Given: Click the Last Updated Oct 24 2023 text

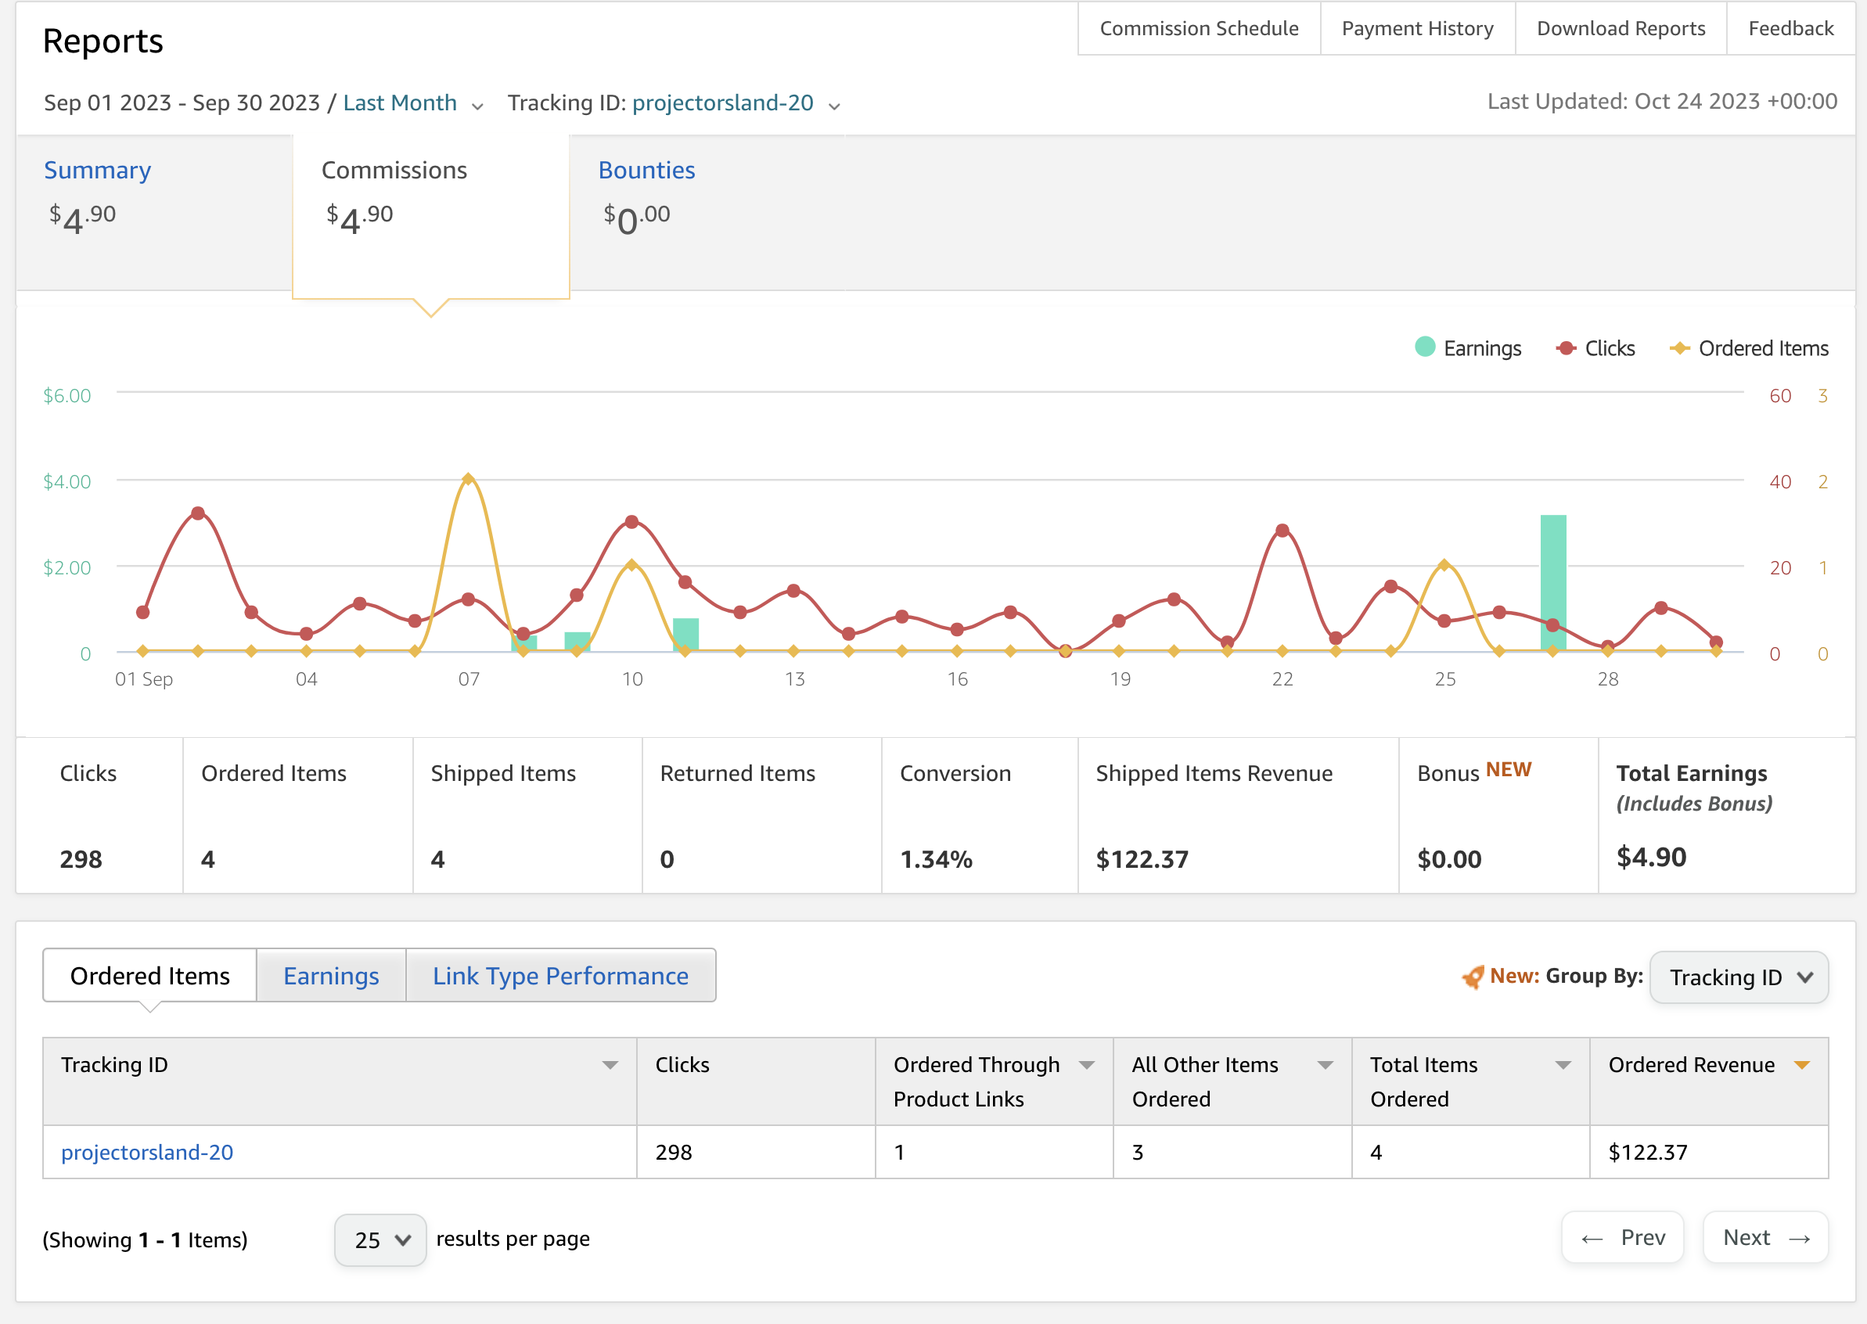Looking at the screenshot, I should pos(1661,101).
